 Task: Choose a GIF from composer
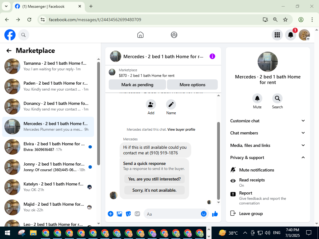137,214
